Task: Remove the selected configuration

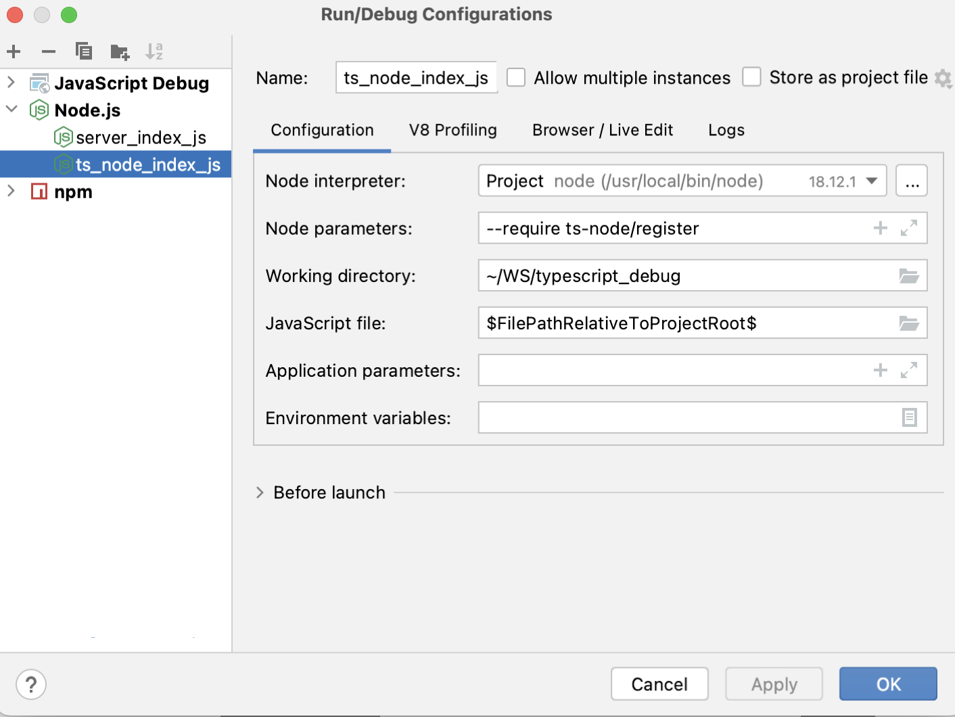Action: tap(47, 51)
